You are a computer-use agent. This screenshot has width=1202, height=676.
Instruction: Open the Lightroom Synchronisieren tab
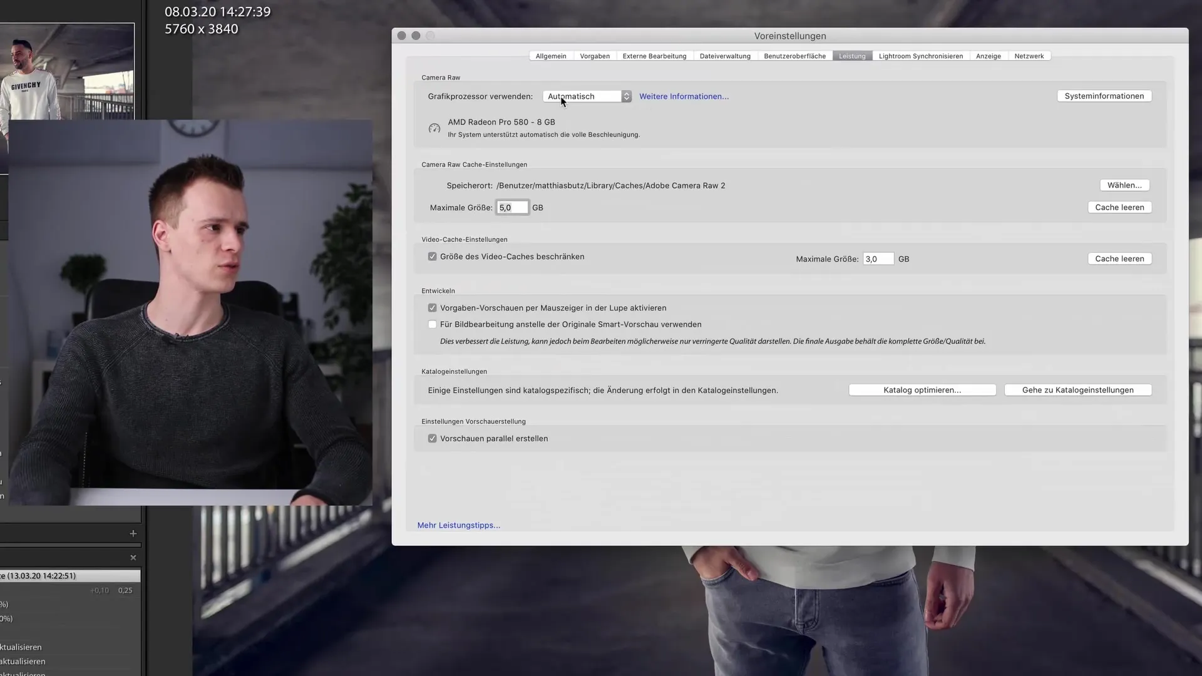point(921,56)
